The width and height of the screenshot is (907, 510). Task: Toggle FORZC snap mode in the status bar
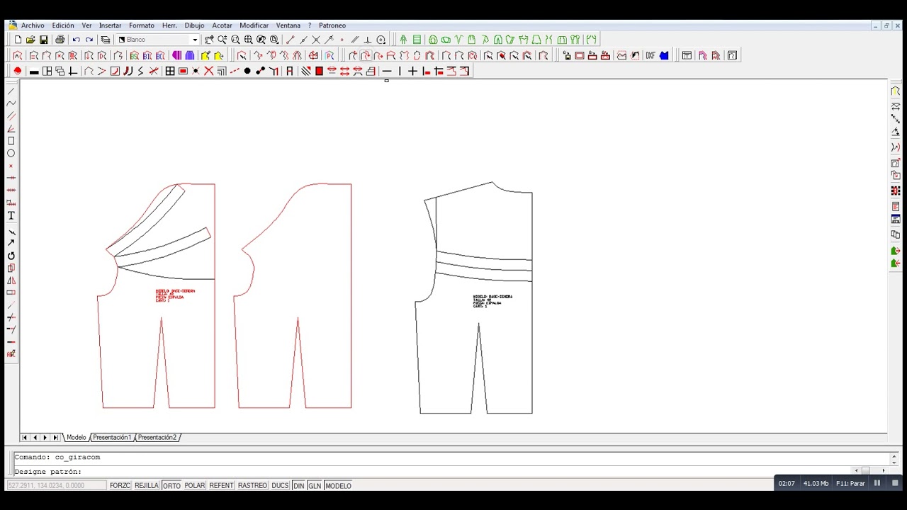tap(120, 486)
